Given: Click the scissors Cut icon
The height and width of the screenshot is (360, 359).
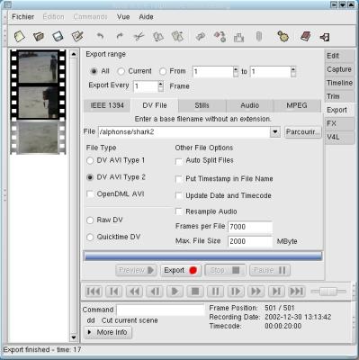Looking at the screenshot, I should tap(139, 37).
